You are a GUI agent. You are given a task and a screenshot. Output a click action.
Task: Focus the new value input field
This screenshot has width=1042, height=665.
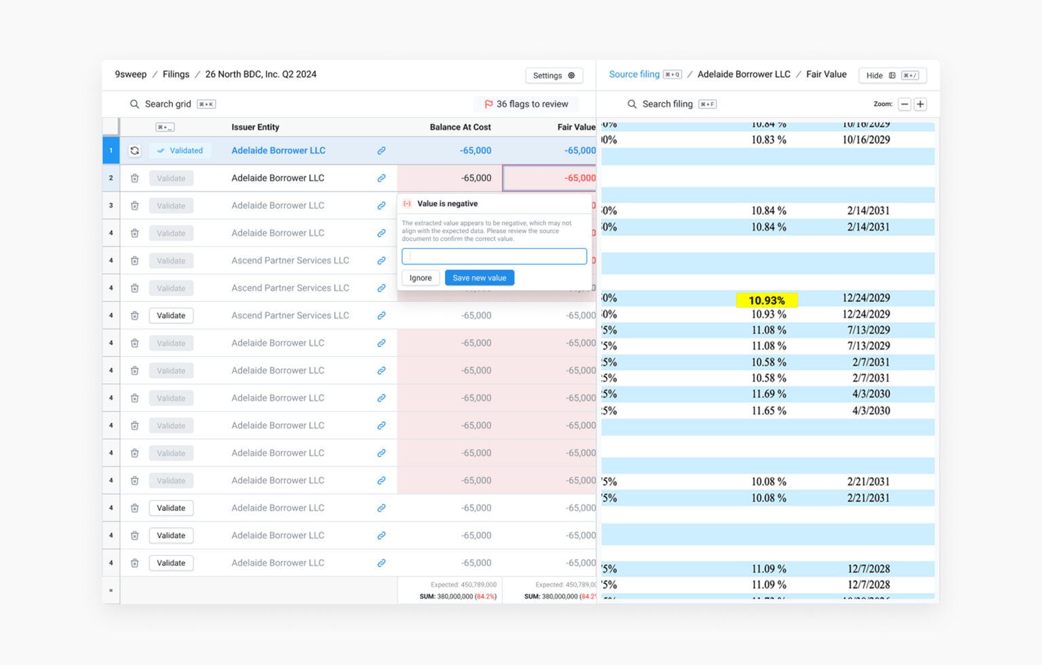coord(494,256)
